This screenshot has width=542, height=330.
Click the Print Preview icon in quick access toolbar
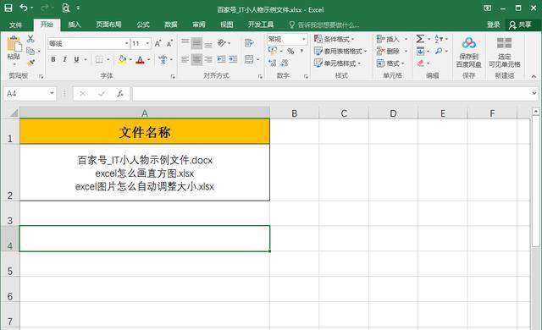coord(66,8)
